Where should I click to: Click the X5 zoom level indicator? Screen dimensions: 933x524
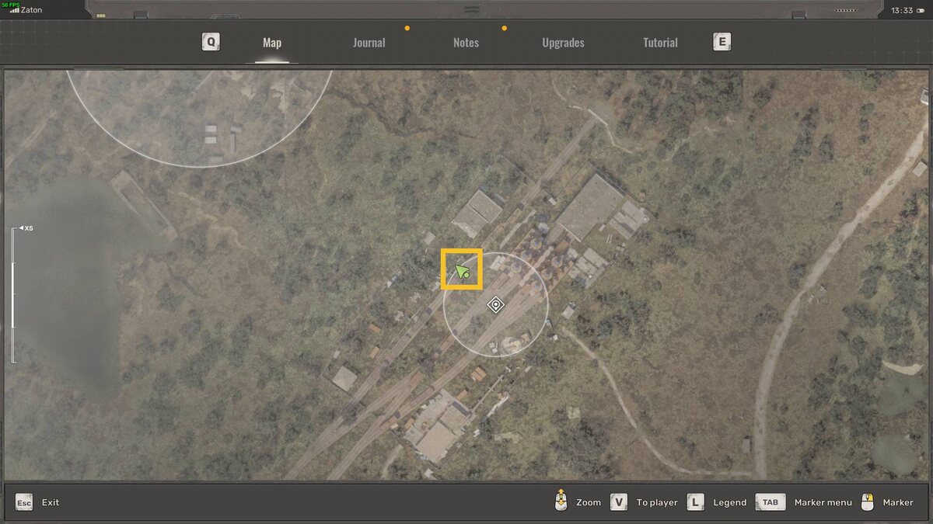click(x=26, y=228)
